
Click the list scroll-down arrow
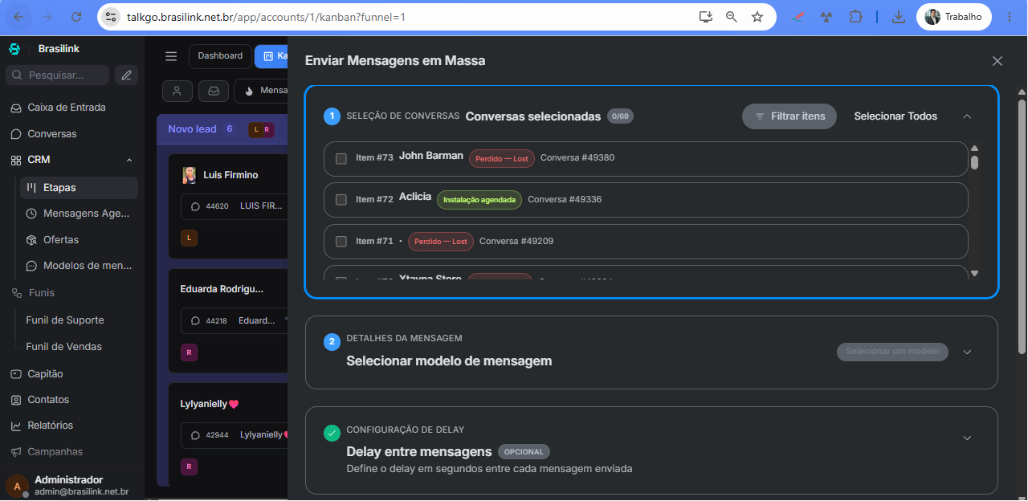(974, 274)
